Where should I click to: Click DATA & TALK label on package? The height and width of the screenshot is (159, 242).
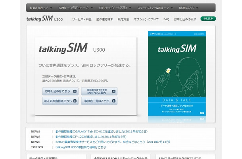pyautogui.click(x=177, y=100)
